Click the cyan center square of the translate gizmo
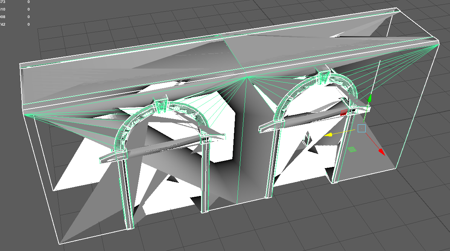450x251 pixels. 362,129
